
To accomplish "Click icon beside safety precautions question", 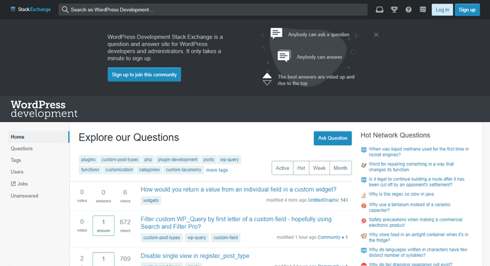I will (364, 221).
